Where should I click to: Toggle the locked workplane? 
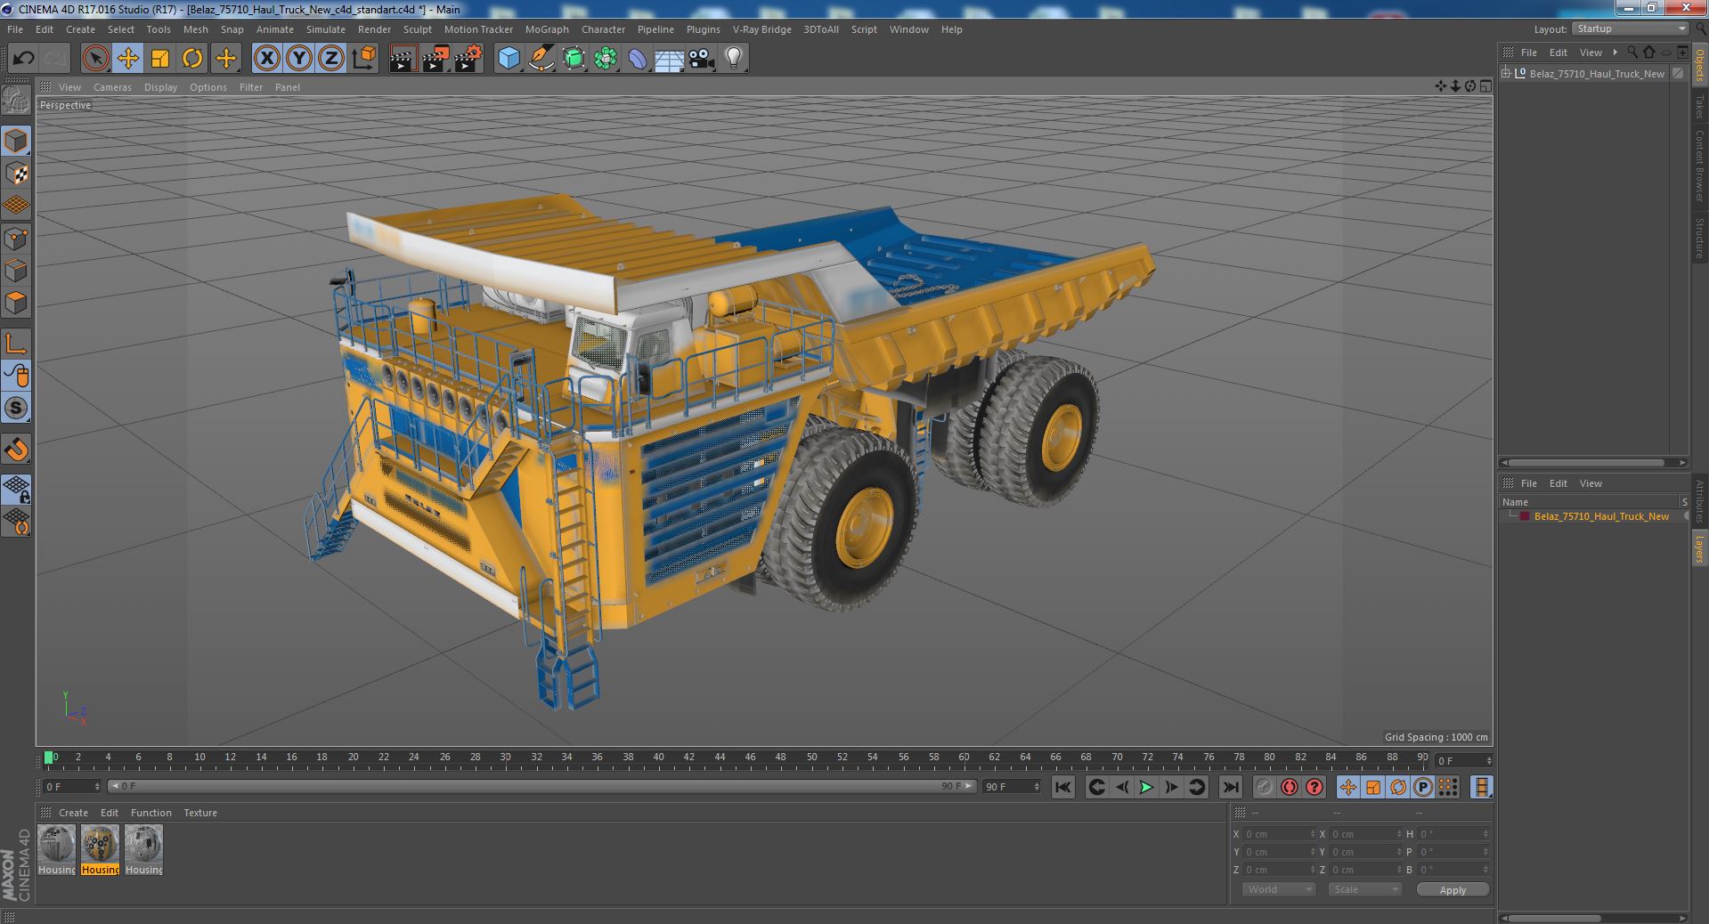coord(16,489)
